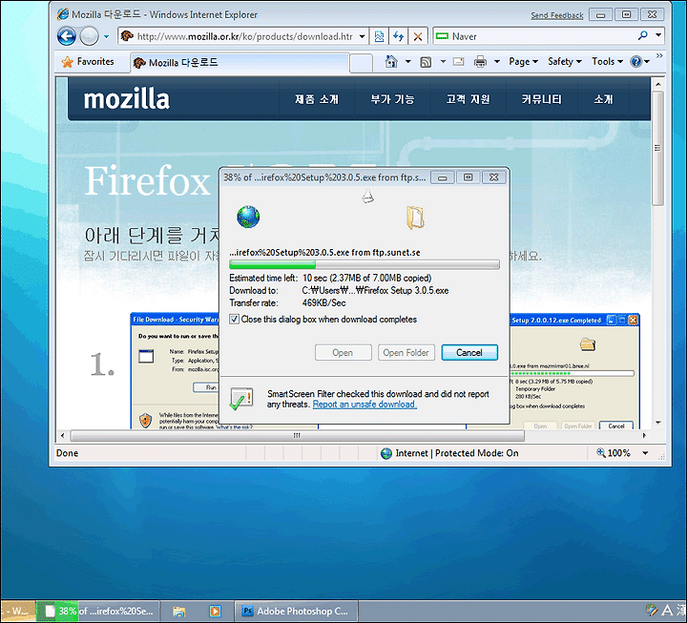Open the recent pages dropdown arrow
This screenshot has height=623, width=687.
106,37
